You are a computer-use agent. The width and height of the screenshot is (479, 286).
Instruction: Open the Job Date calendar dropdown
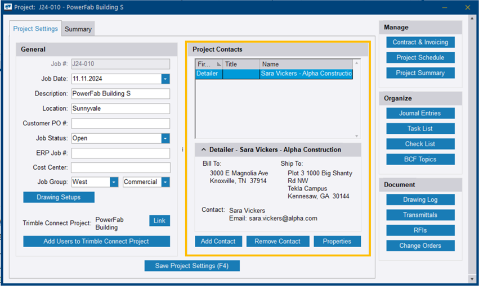point(165,79)
